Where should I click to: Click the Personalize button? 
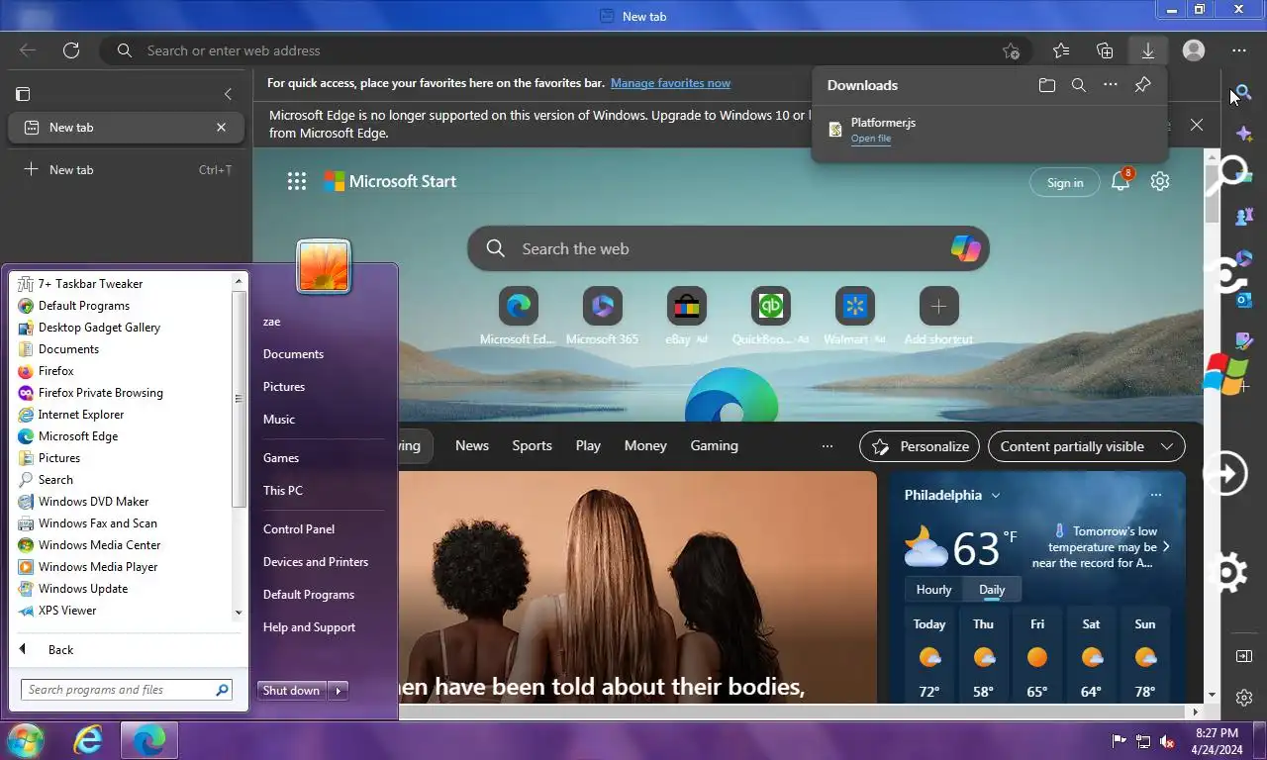point(920,446)
